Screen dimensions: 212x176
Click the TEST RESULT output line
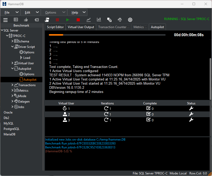pyautogui.click(x=109, y=75)
